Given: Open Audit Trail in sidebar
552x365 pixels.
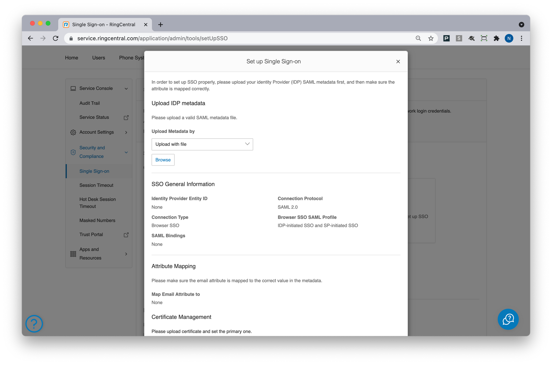Looking at the screenshot, I should click(89, 103).
